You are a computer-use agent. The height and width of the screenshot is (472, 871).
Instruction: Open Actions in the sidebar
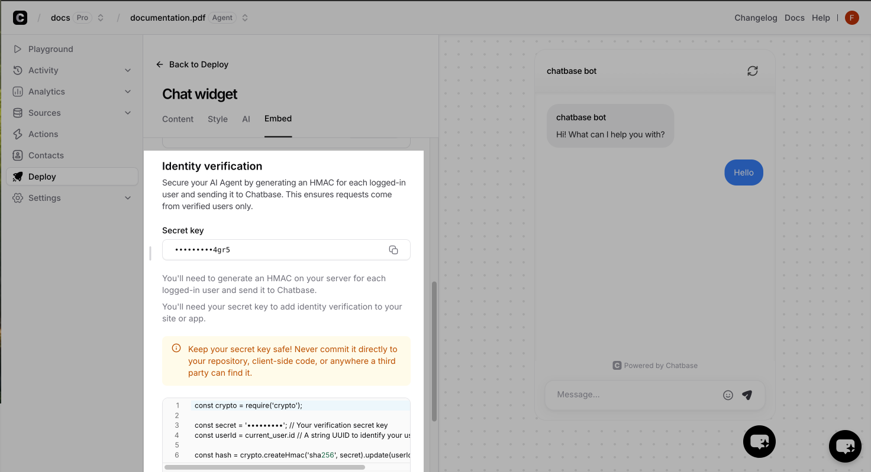[x=72, y=134]
